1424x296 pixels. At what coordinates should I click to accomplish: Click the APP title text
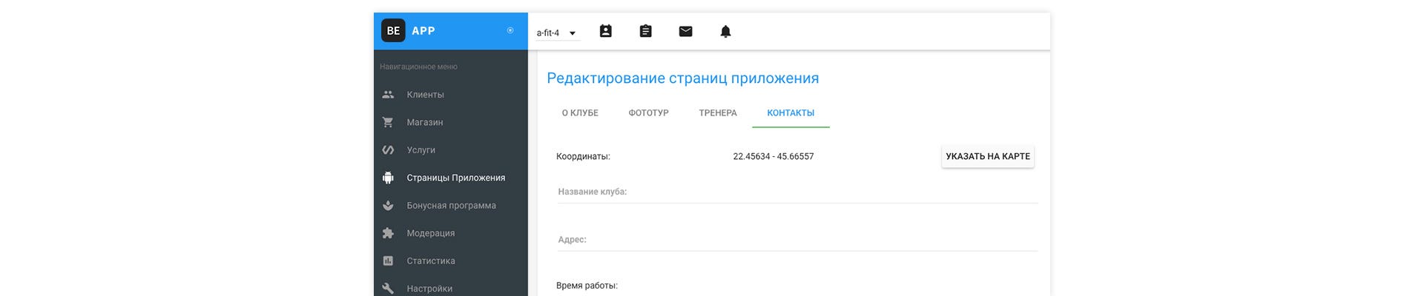click(423, 30)
